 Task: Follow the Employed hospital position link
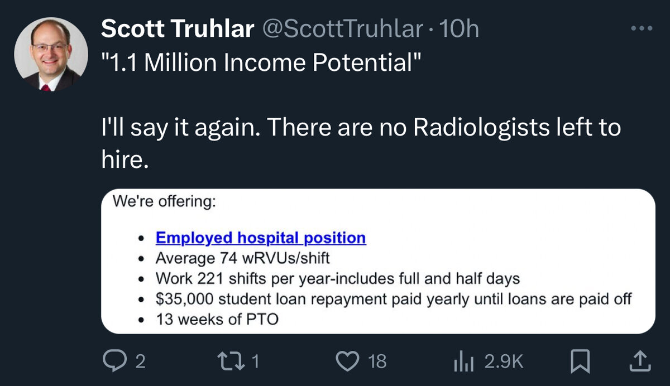tap(261, 238)
